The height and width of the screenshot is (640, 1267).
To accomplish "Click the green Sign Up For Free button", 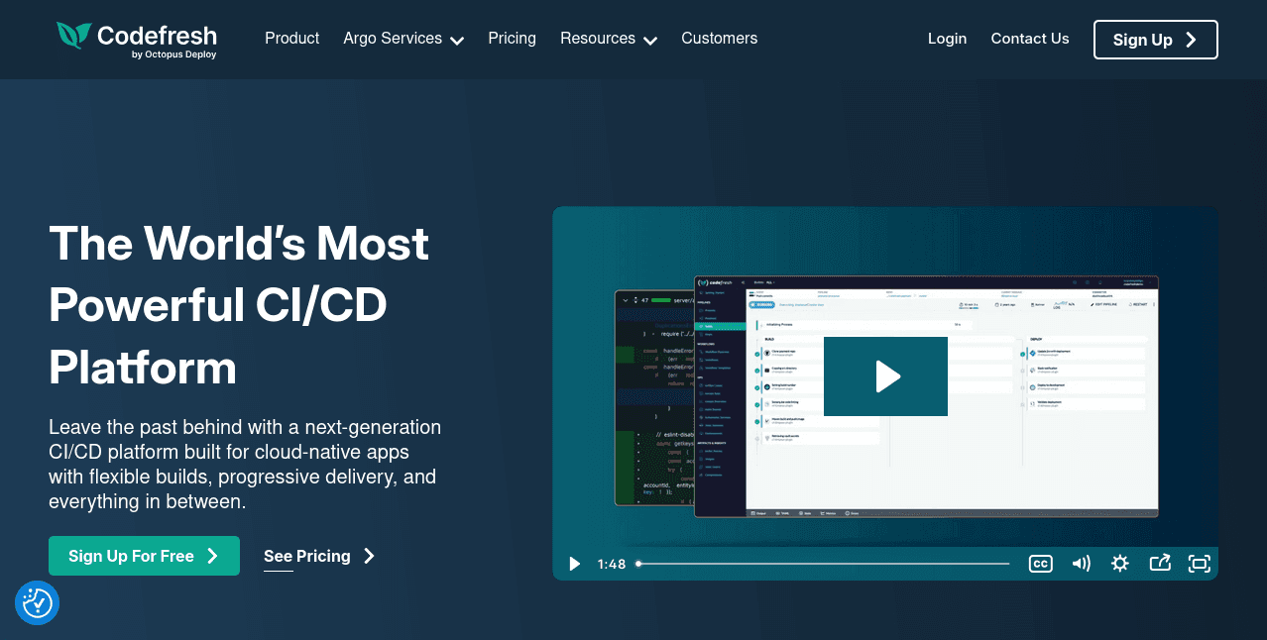I will (x=144, y=556).
